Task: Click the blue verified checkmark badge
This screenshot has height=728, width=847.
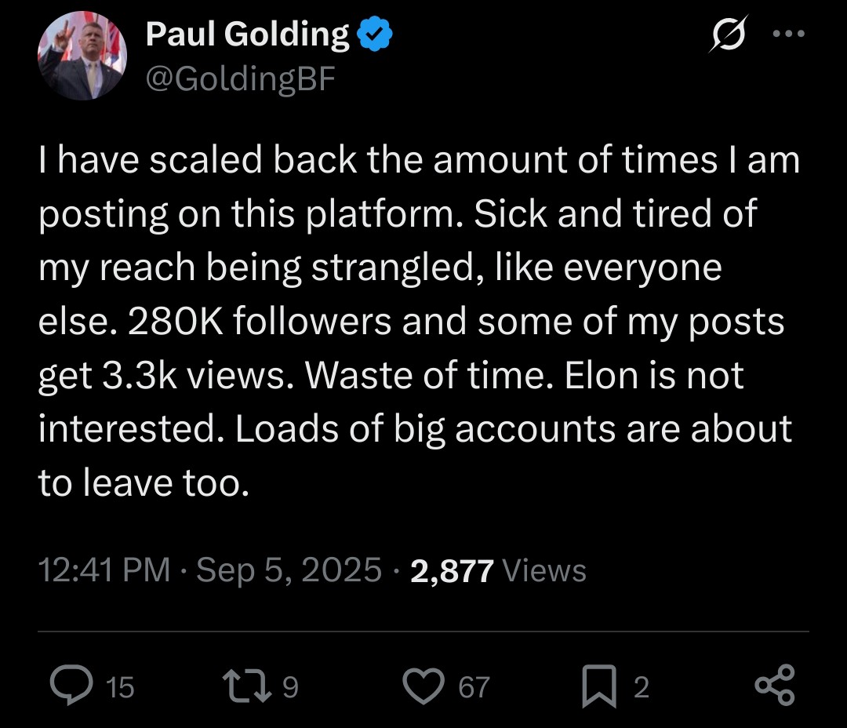Action: pos(375,35)
